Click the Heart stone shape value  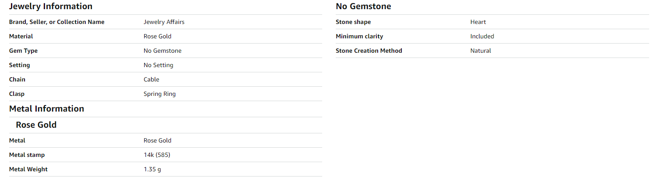(x=478, y=22)
